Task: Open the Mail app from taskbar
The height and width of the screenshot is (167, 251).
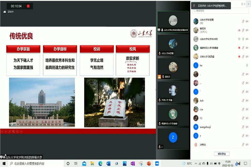Action: pos(84,163)
